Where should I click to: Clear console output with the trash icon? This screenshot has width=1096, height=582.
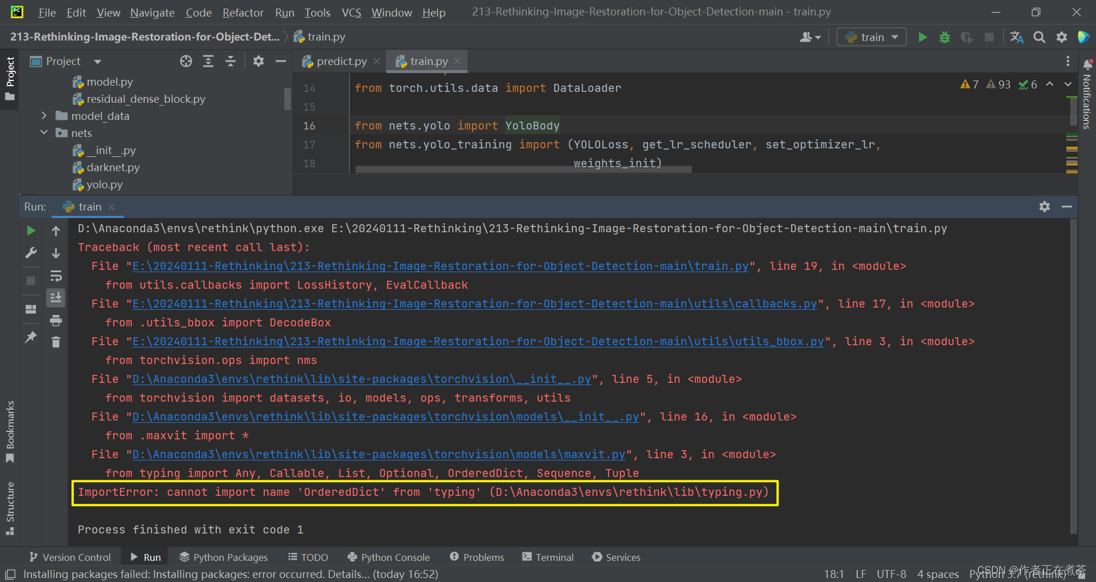55,342
